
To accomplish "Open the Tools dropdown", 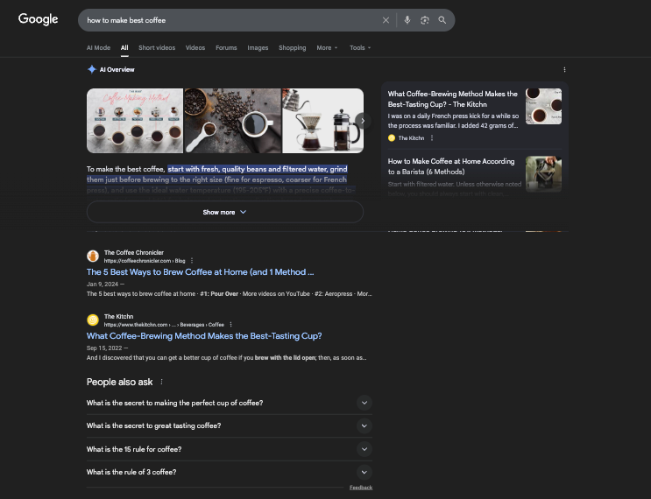I will coord(360,48).
